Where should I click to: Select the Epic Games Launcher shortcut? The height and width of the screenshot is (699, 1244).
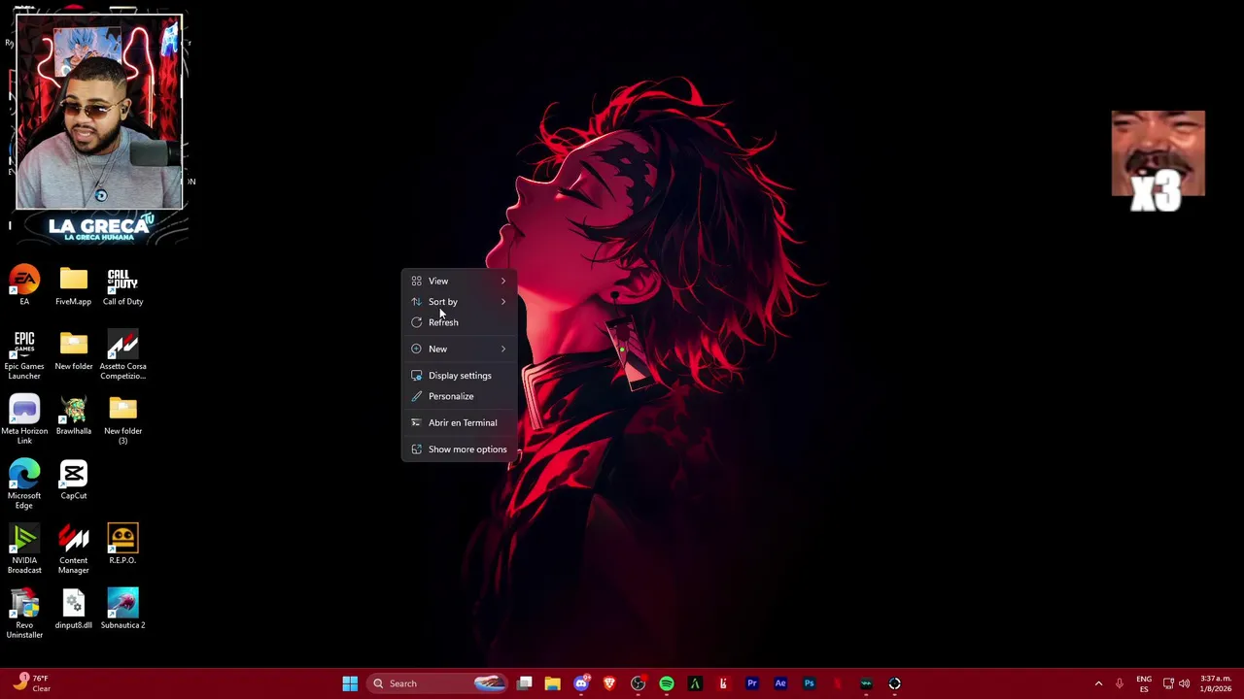[24, 355]
